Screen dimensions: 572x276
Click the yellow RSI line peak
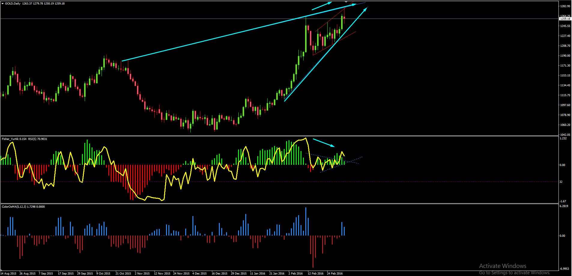(305, 138)
